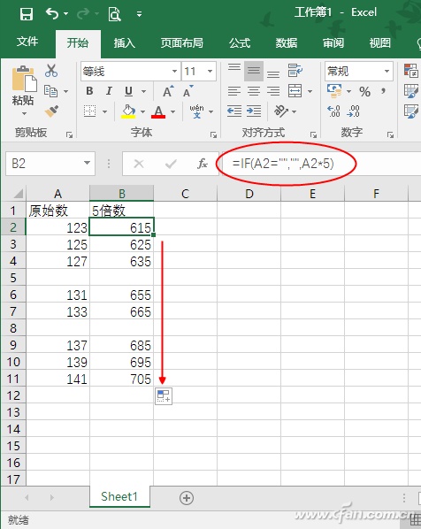Viewport: 421px width, 529px height.
Task: Click text Orientation icon
Action: click(x=281, y=111)
